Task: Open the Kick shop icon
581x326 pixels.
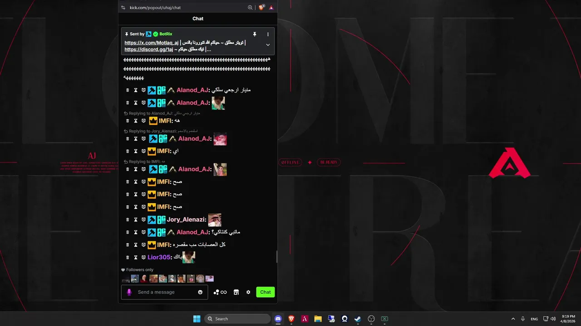Action: [x=236, y=292]
